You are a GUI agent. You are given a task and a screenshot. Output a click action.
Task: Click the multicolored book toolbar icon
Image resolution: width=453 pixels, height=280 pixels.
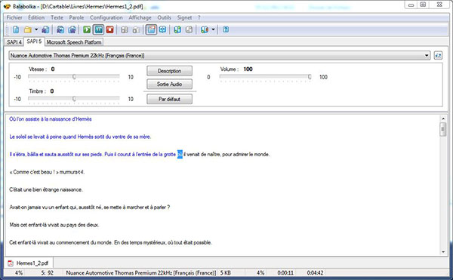(205, 29)
